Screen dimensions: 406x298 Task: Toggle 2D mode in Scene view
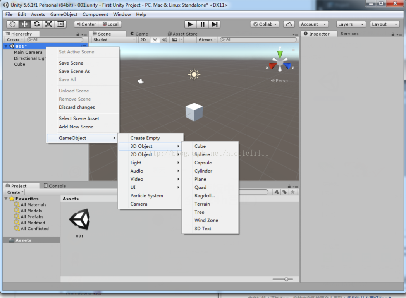click(143, 39)
